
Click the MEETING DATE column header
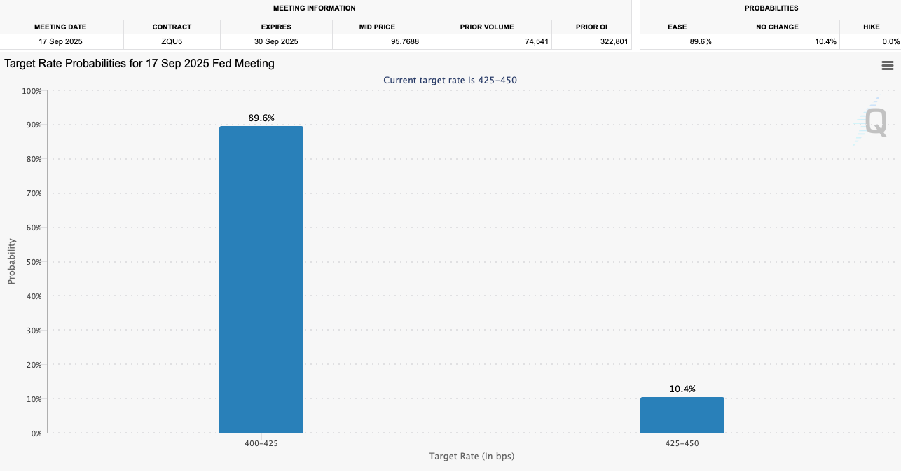pyautogui.click(x=60, y=27)
